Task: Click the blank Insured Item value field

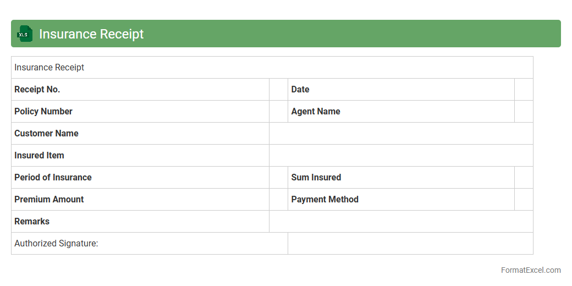Action: point(401,156)
